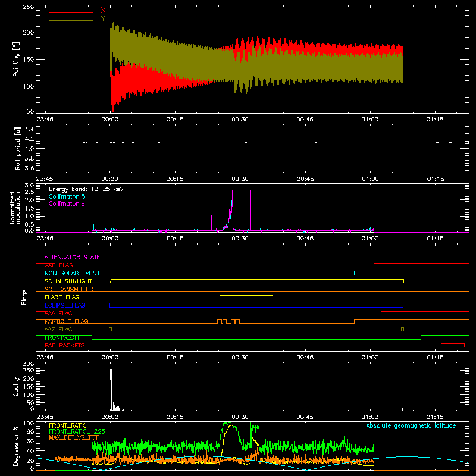Select the Energy band: 12-25 keV caption
This screenshot has height=476, width=476.
[86, 189]
